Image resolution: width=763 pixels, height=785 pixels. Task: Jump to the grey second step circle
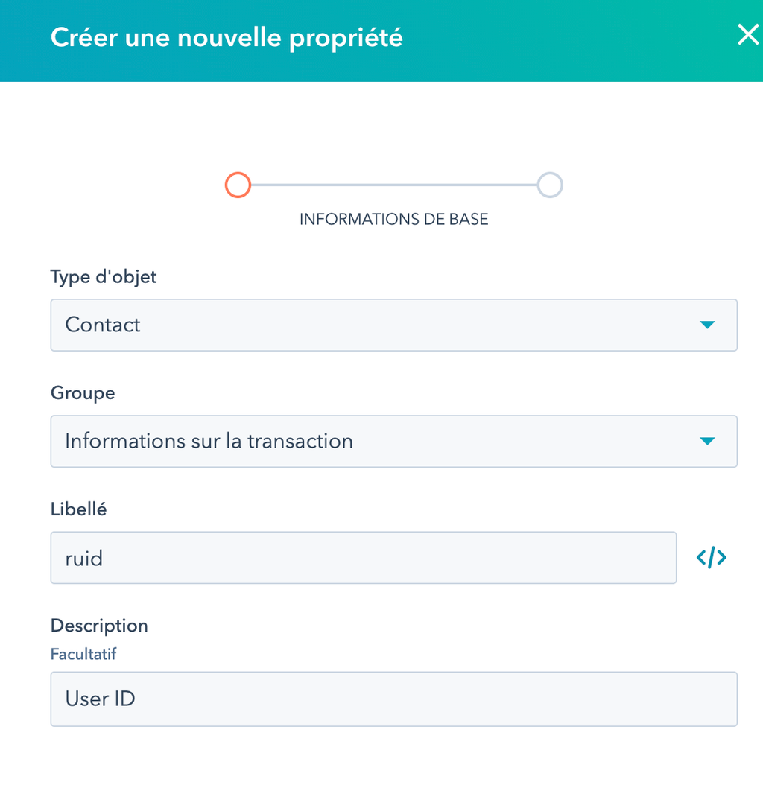pyautogui.click(x=550, y=185)
